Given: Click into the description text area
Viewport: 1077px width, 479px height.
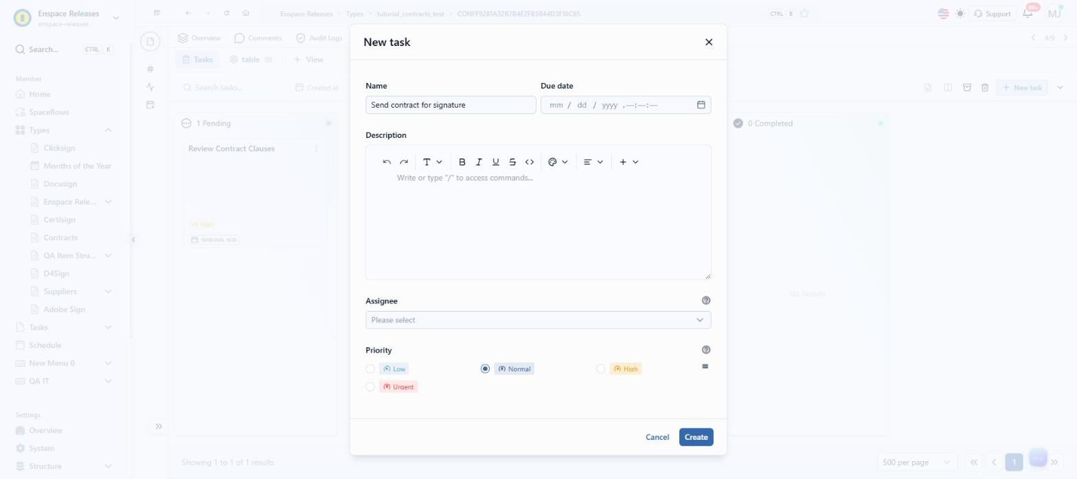Looking at the screenshot, I should pyautogui.click(x=538, y=226).
